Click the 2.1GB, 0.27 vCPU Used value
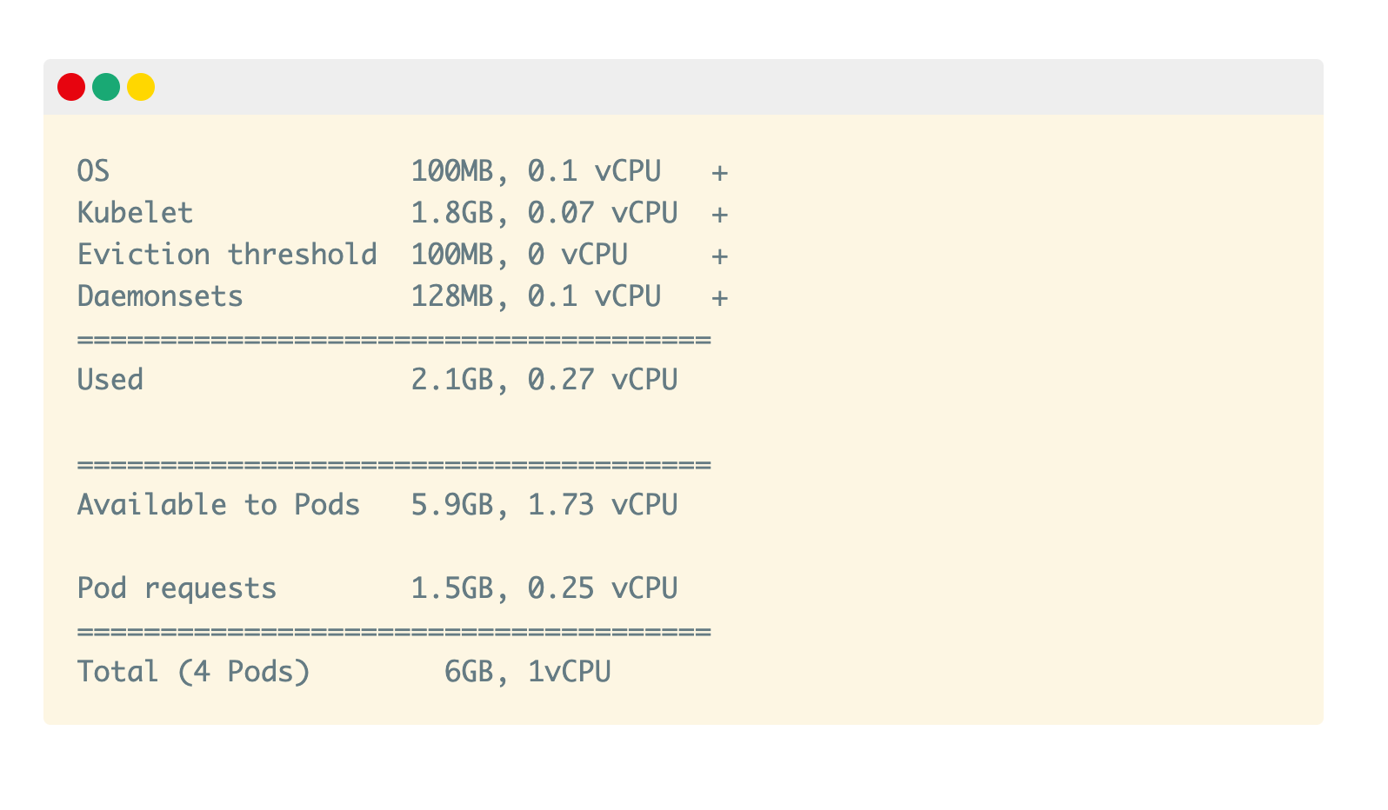Screen dimensions: 1388x810 click(544, 380)
